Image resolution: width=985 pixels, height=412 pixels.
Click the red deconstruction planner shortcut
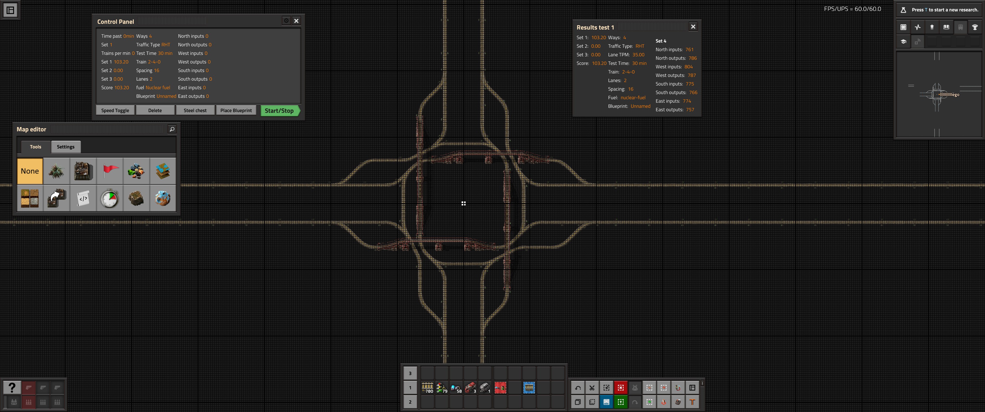[620, 388]
